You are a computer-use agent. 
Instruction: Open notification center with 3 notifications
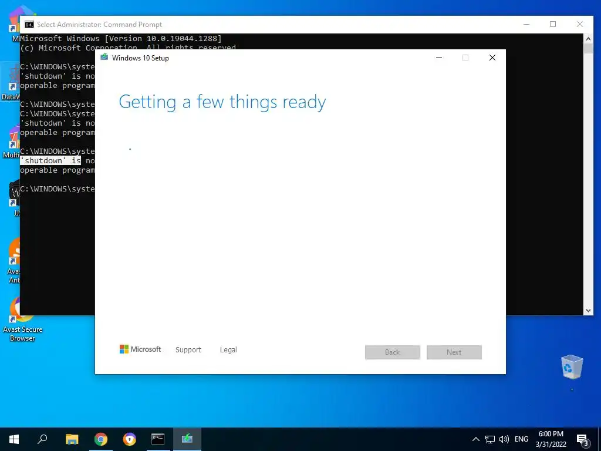[x=583, y=440]
